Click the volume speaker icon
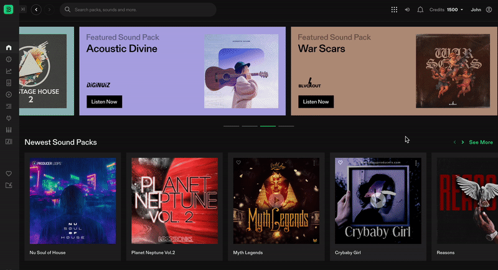Viewport: 498px width, 270px height. (407, 9)
